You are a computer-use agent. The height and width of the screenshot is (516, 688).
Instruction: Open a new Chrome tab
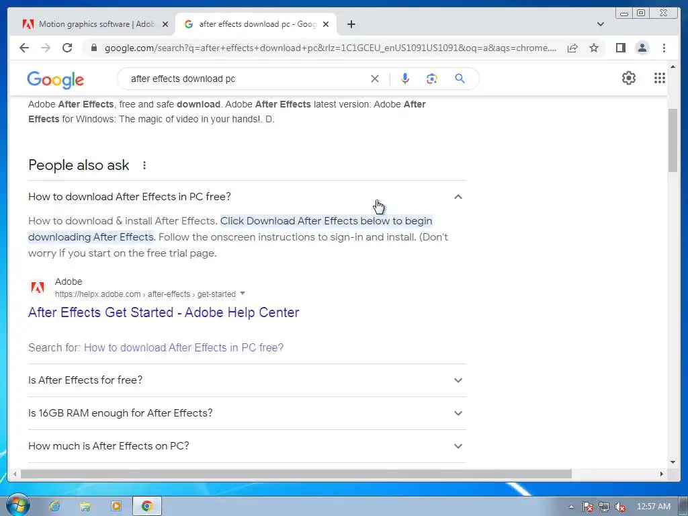click(351, 24)
